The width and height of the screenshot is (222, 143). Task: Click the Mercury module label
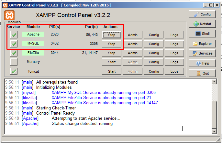pos(33,62)
